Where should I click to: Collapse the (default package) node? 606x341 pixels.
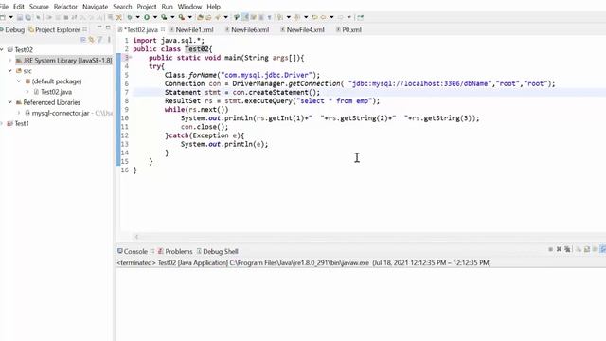point(19,81)
